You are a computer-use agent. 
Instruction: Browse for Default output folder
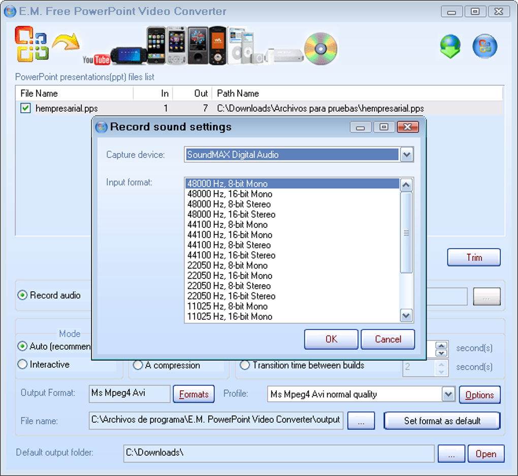(451, 454)
